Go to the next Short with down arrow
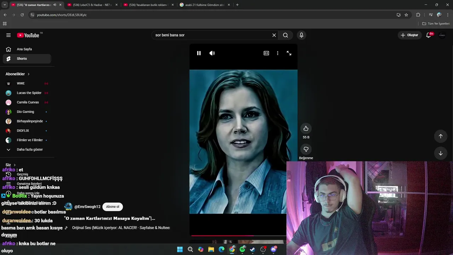This screenshot has width=453, height=255. pos(441,153)
